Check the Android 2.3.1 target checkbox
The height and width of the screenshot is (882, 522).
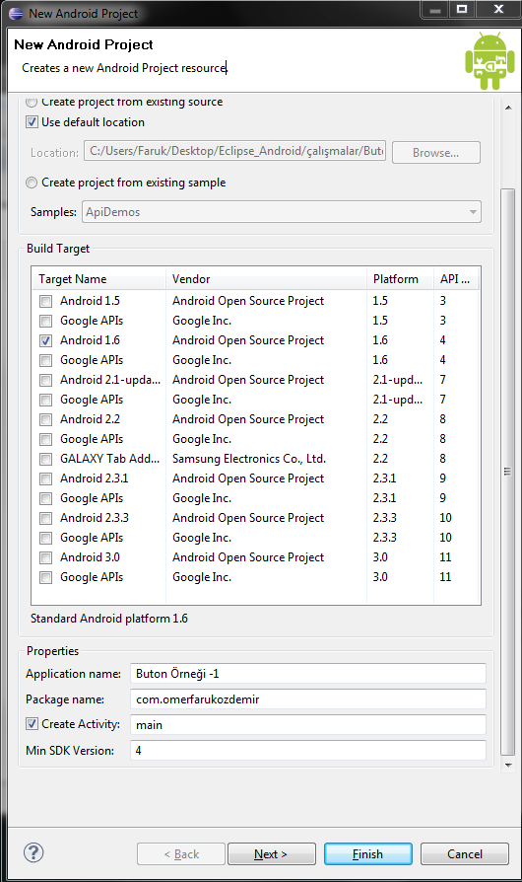46,478
